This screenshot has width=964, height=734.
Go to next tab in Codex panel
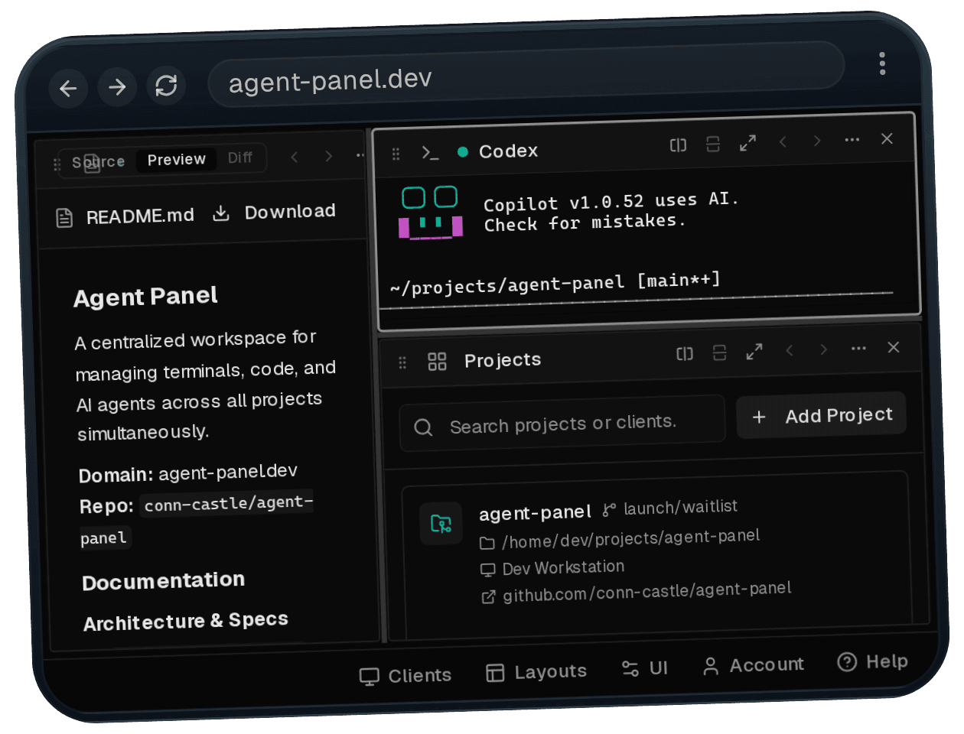click(817, 141)
